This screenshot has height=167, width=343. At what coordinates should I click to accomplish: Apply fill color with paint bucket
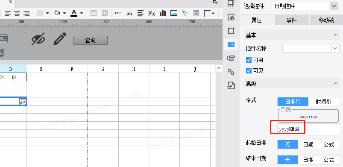pos(57,13)
